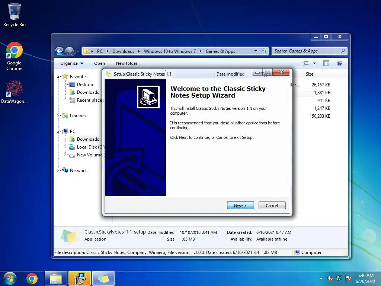Click the installer computer image in wizard
381x286 pixels.
click(148, 97)
